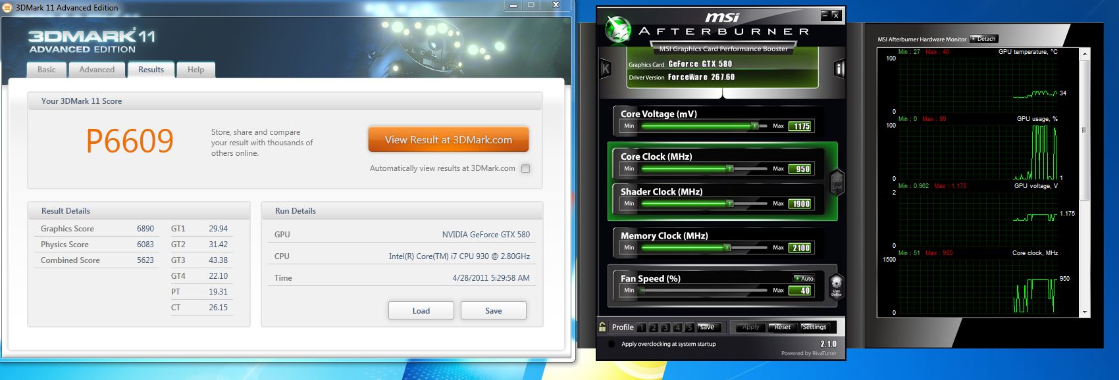This screenshot has width=1119, height=380.
Task: Click the Core clock MHz graph
Action: [977, 285]
